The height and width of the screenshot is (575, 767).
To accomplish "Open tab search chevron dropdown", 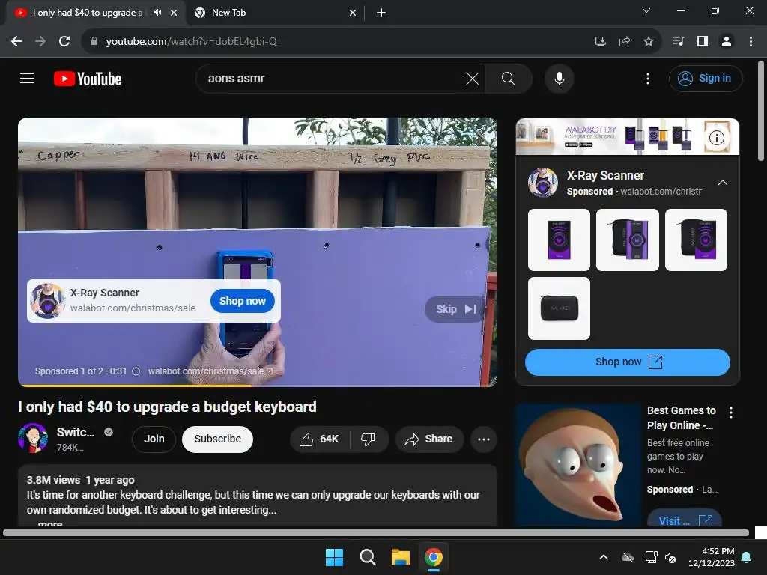I will coord(646,10).
